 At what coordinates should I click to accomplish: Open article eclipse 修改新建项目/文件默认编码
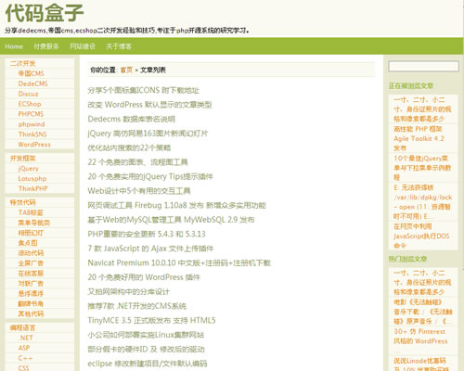[148, 364]
